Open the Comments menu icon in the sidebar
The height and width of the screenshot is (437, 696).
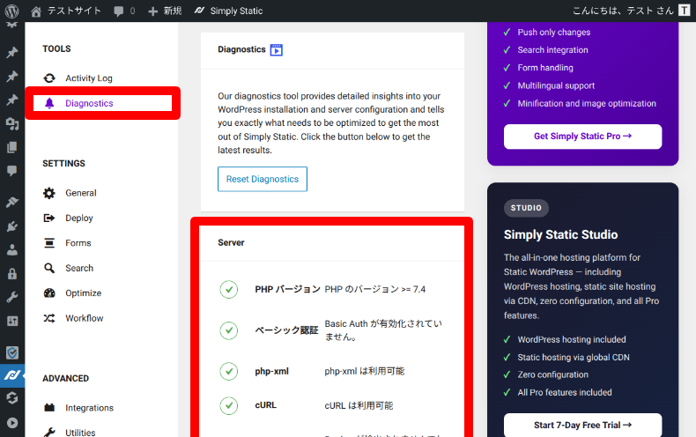point(12,171)
